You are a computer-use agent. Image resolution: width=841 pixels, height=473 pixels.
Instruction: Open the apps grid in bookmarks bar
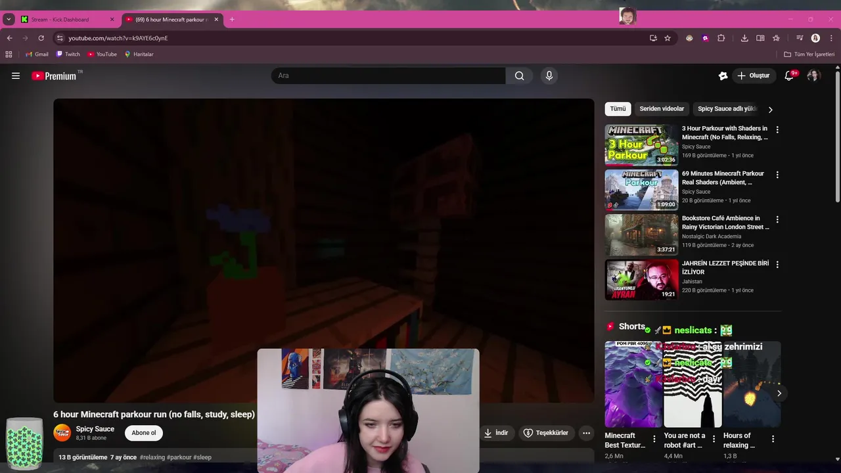(9, 55)
